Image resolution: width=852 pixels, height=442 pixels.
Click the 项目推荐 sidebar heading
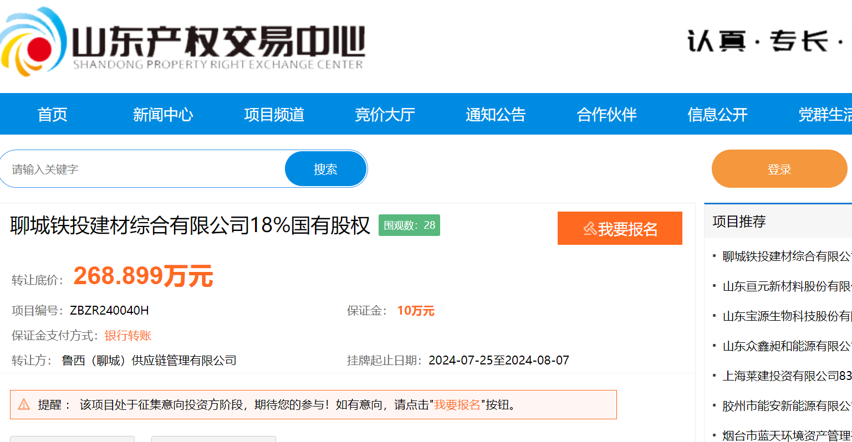coord(739,222)
